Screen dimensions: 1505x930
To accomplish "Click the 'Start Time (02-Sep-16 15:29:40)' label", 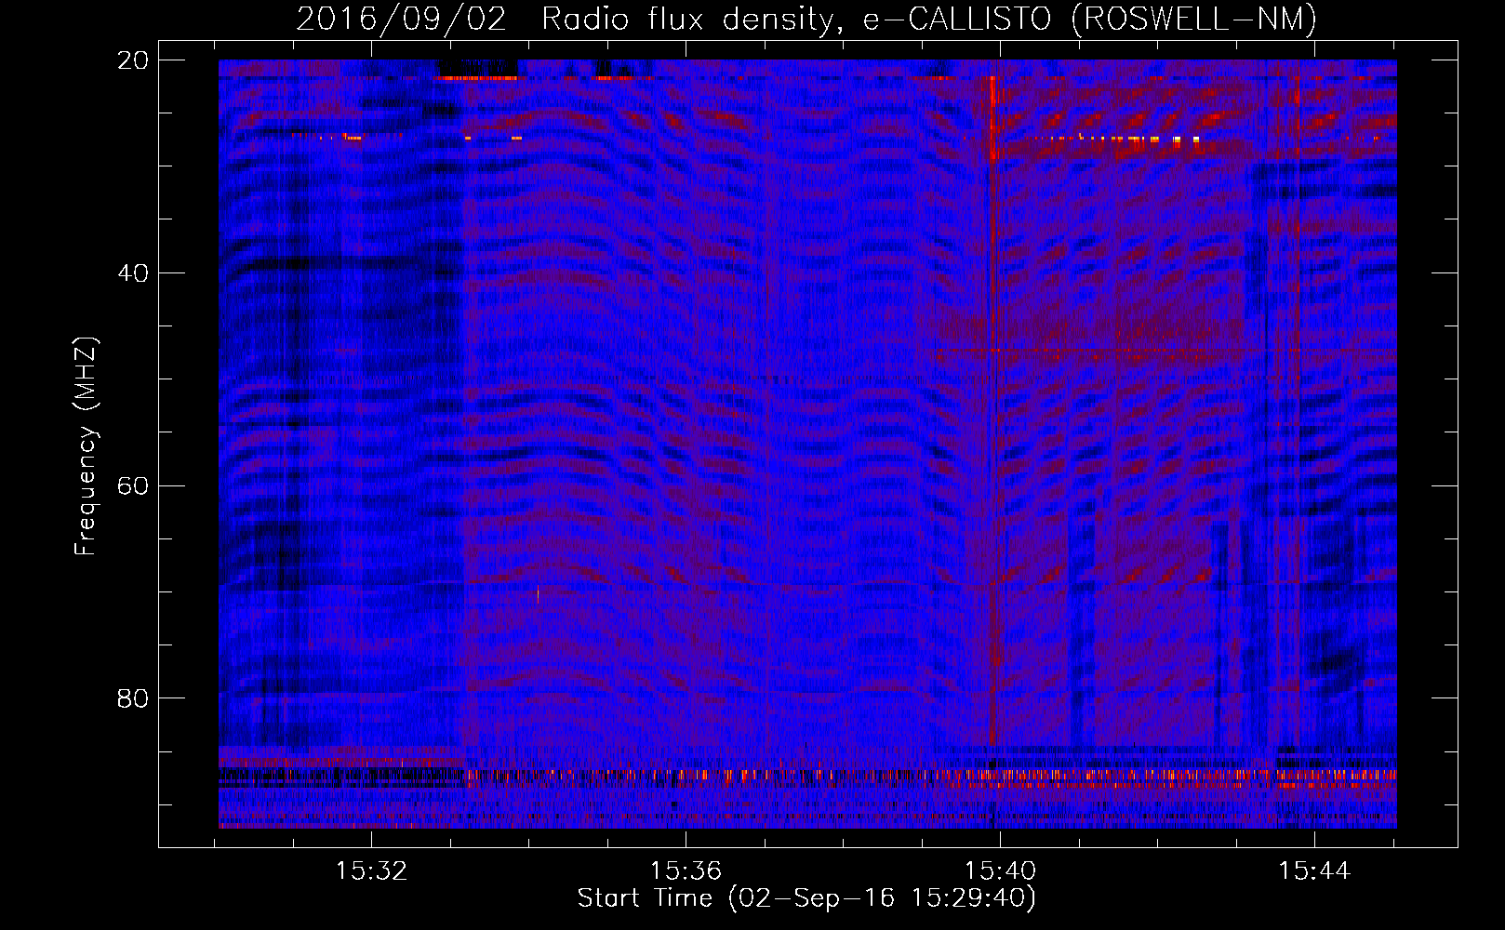I will [x=806, y=898].
